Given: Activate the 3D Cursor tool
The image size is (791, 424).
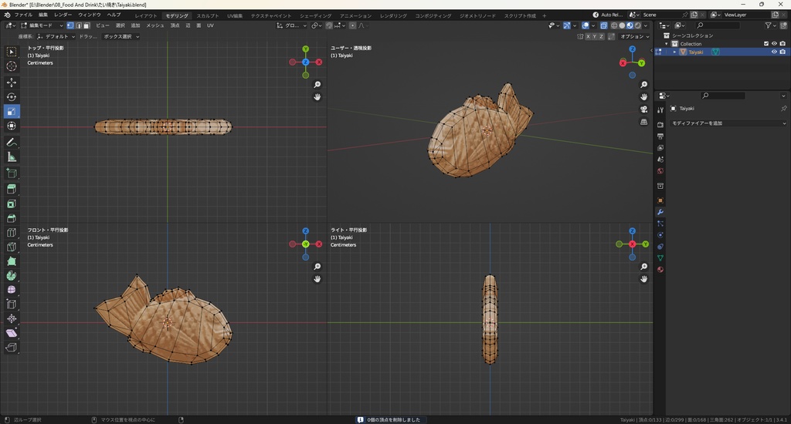Looking at the screenshot, I should pyautogui.click(x=12, y=66).
